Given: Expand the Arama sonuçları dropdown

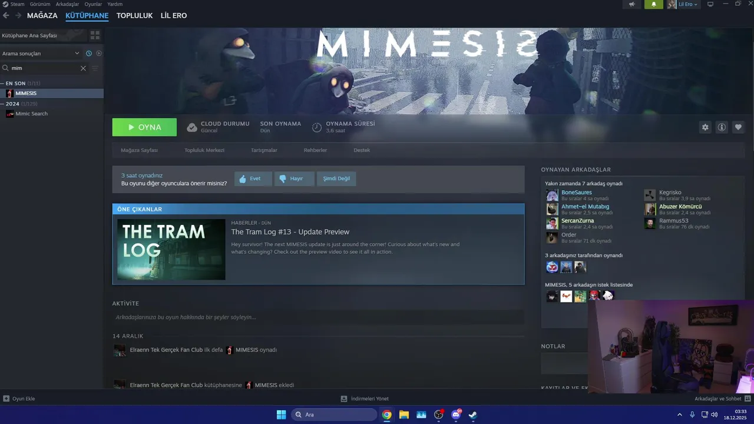Looking at the screenshot, I should [x=41, y=54].
